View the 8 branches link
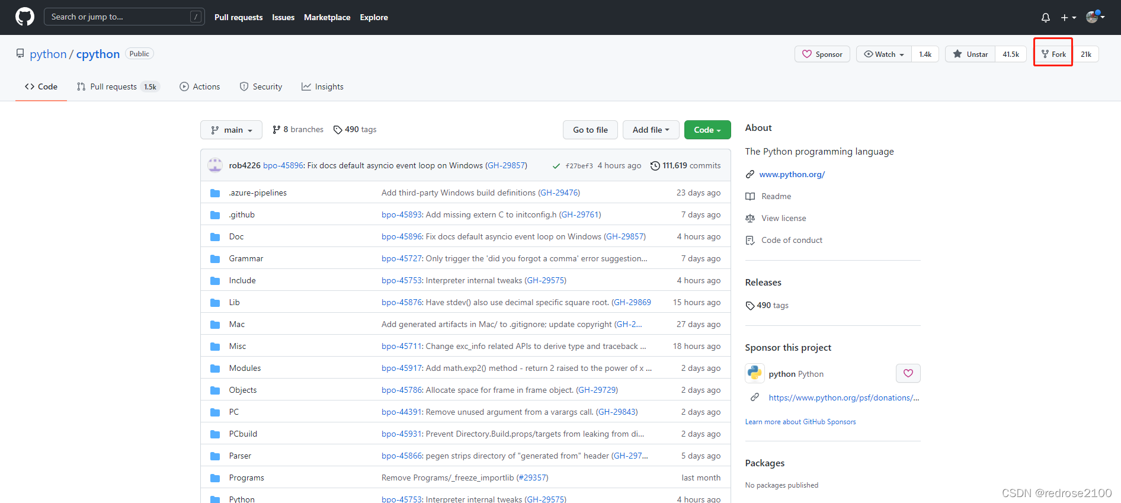The image size is (1121, 503). coord(298,129)
